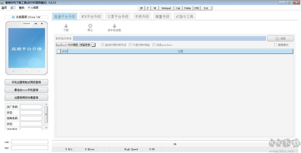Click the Exit toolbar button
301x153 pixels.
pyautogui.click(x=206, y=8)
